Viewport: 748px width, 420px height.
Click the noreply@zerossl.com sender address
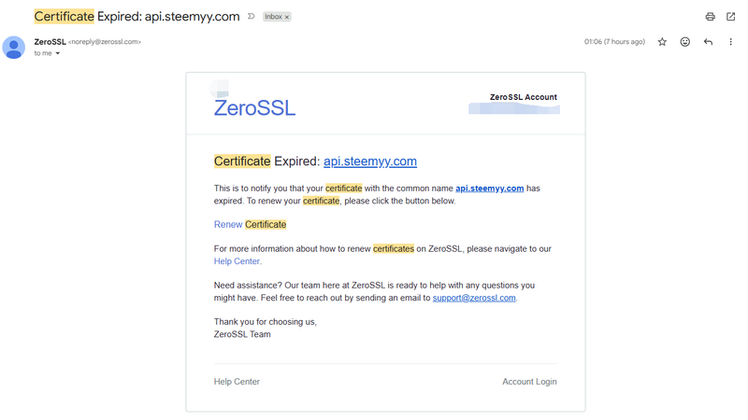click(105, 42)
